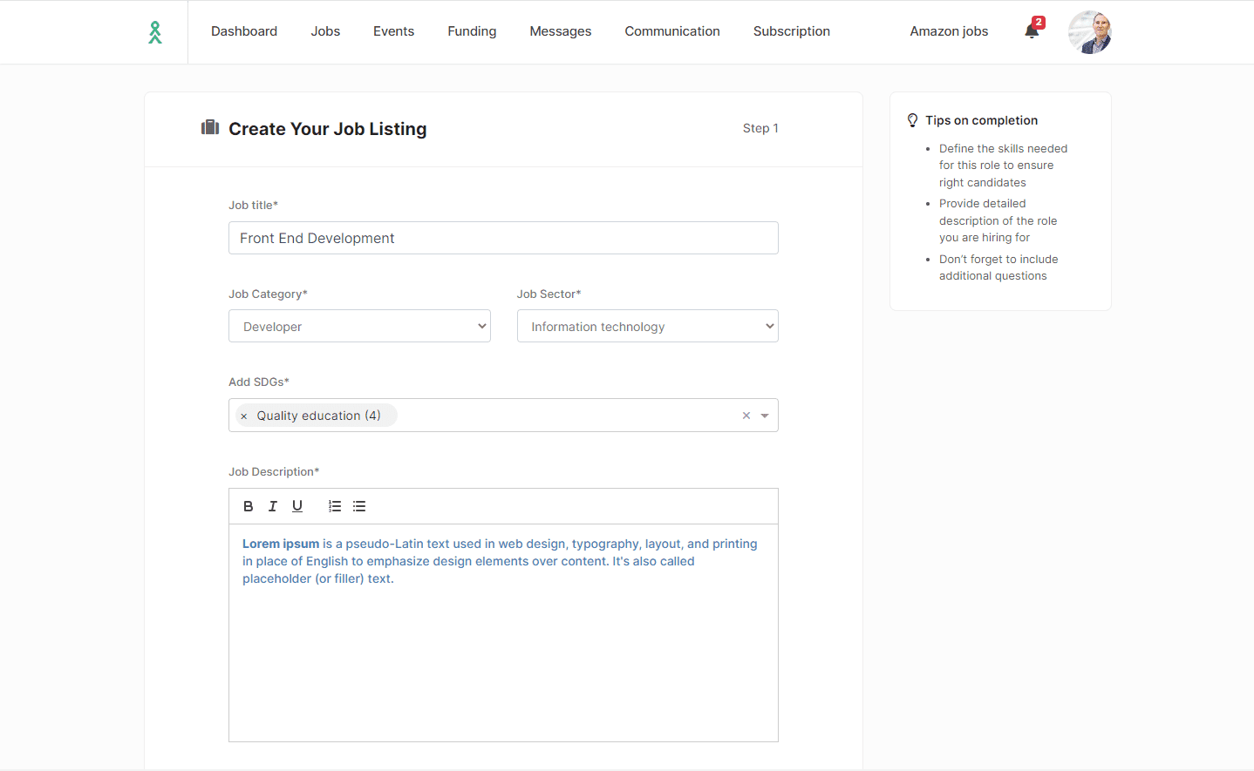1254x771 pixels.
Task: Open the notifications bell icon
Action: pos(1032,31)
